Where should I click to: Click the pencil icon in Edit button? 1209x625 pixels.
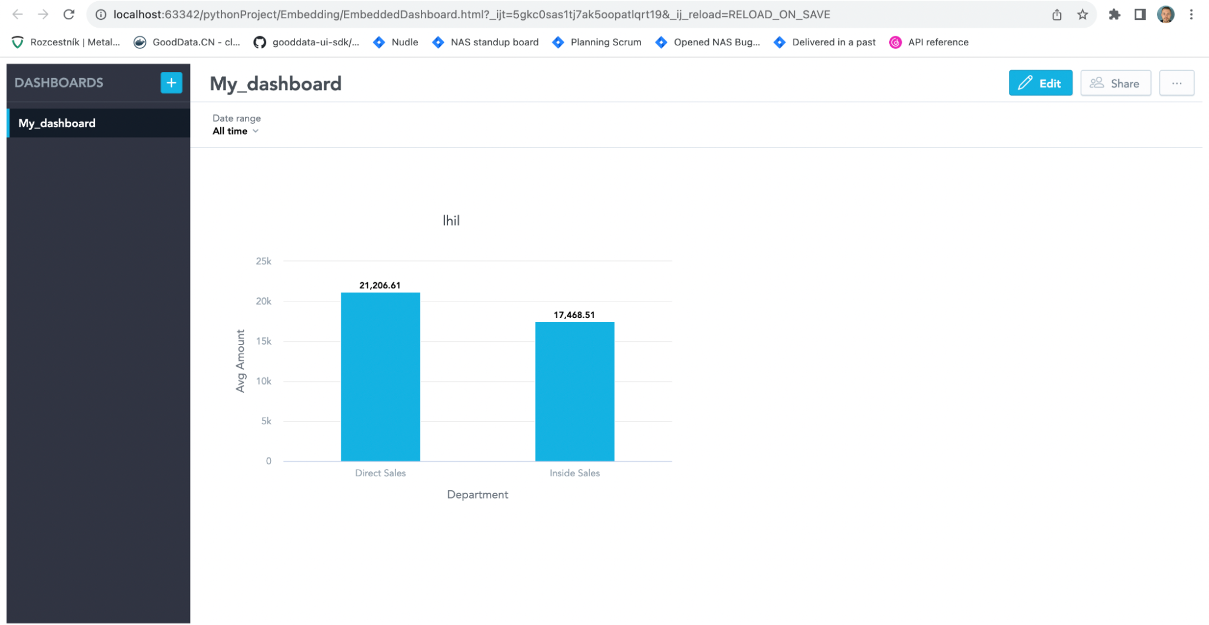[1024, 83]
